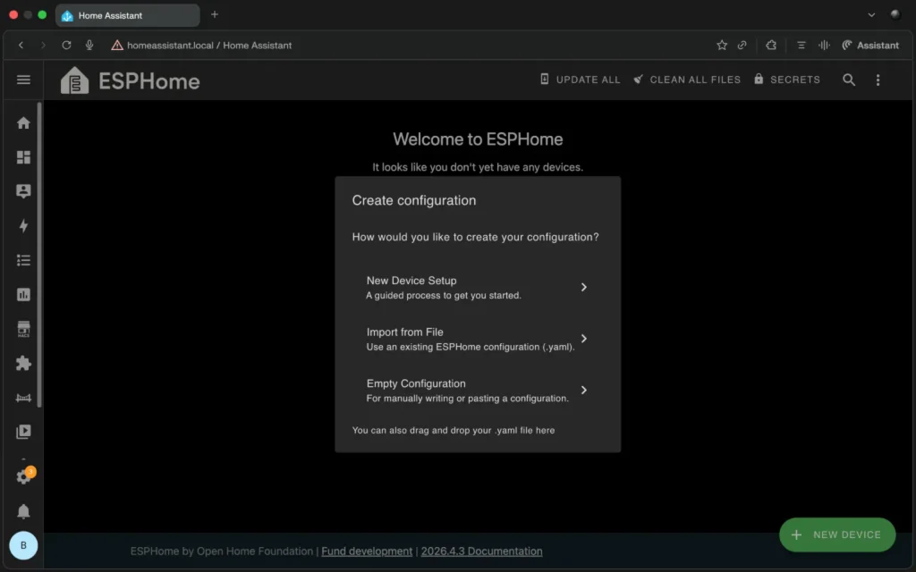Click the sidebar vertical scrollbar
The image size is (916, 572).
click(x=39, y=255)
